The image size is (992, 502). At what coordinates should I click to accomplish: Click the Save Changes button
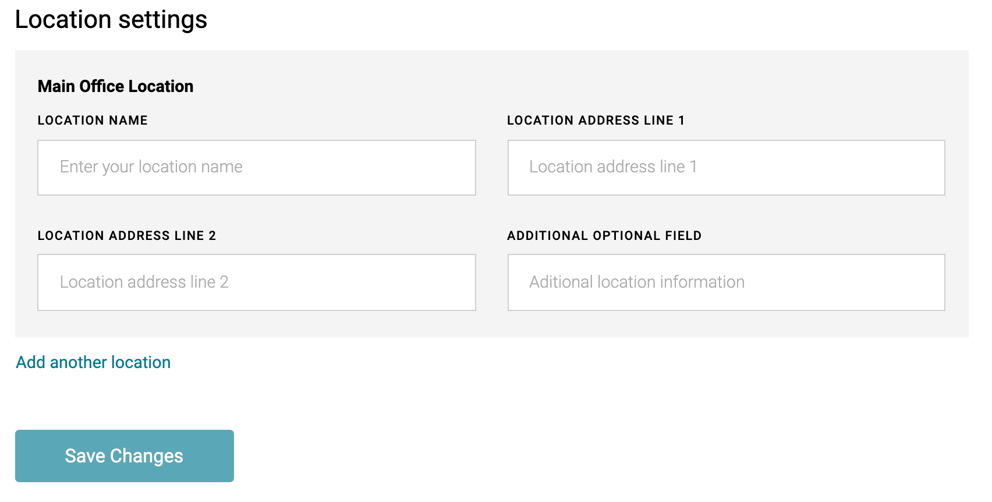pos(125,456)
